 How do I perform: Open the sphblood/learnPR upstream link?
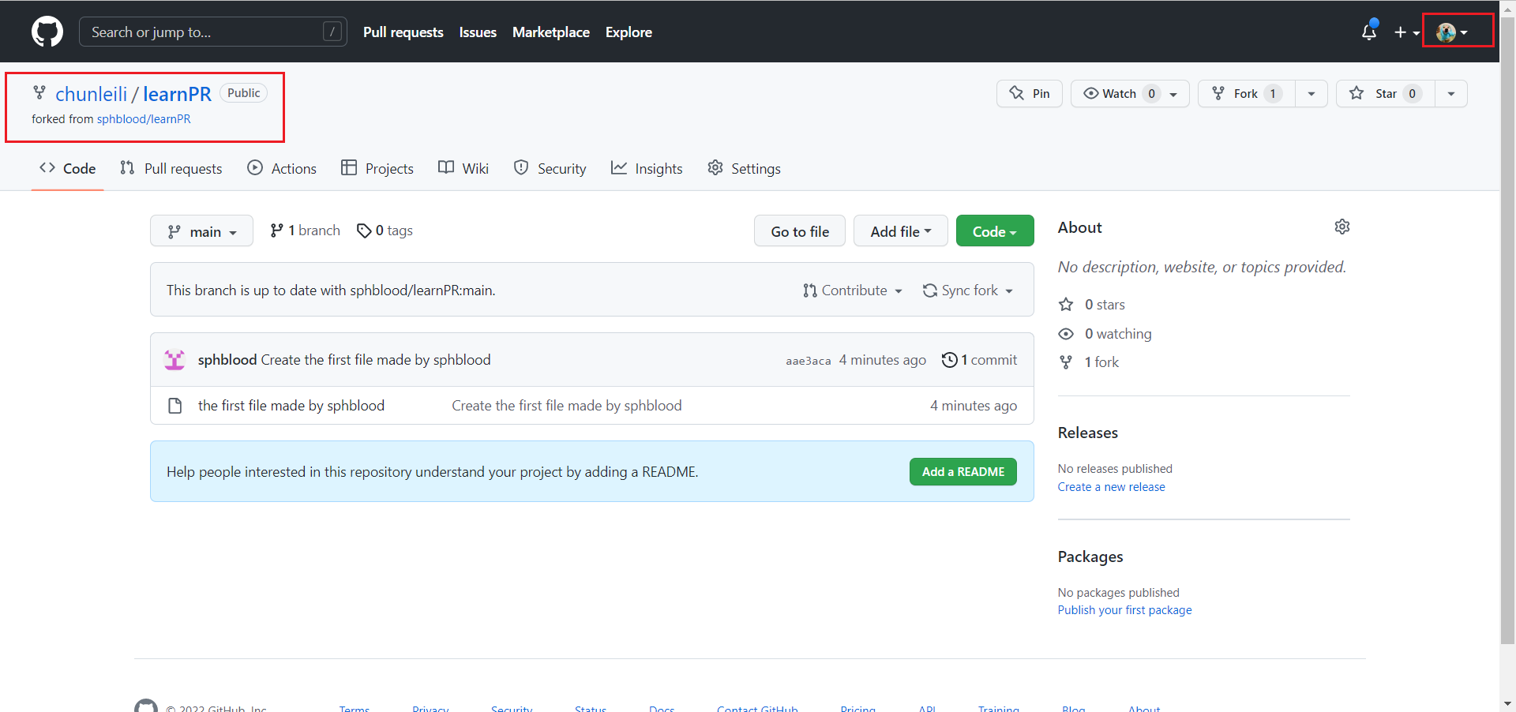click(x=144, y=119)
